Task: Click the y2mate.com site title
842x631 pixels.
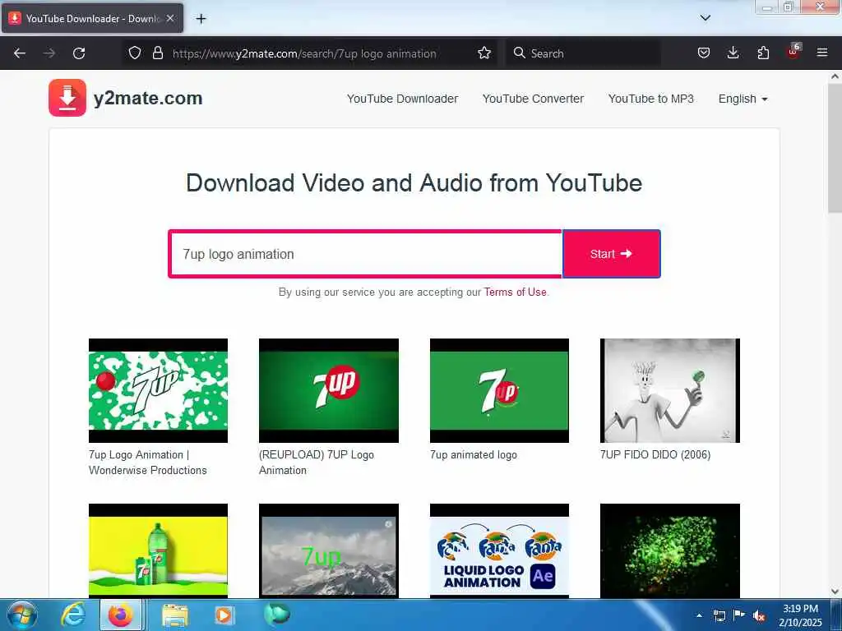Action: [x=148, y=99]
